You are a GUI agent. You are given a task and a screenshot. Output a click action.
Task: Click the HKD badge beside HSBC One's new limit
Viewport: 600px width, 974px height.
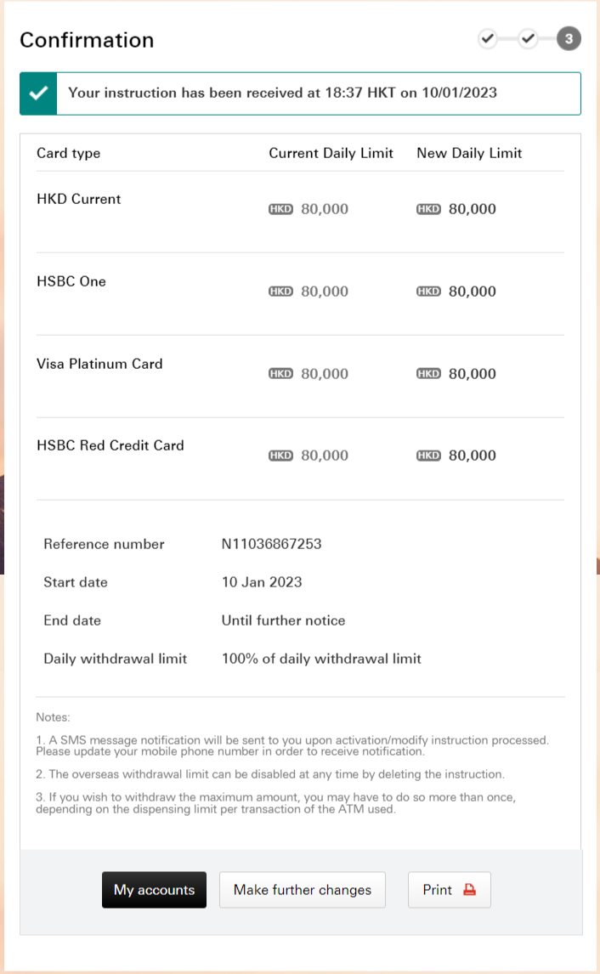click(428, 291)
